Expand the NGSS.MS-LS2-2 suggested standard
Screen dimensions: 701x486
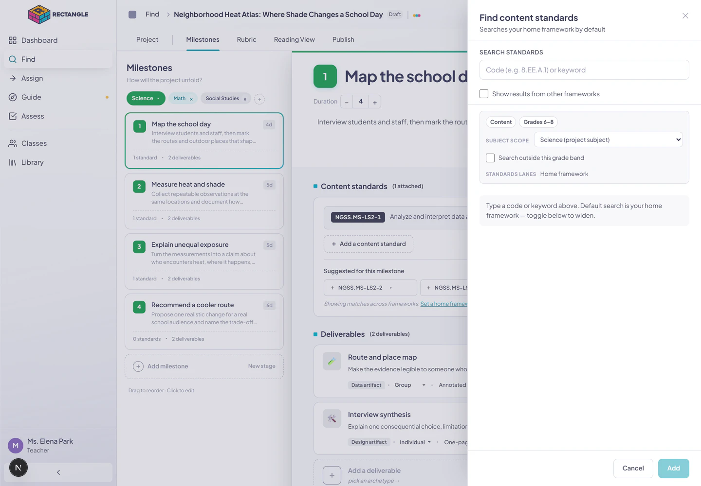391,288
